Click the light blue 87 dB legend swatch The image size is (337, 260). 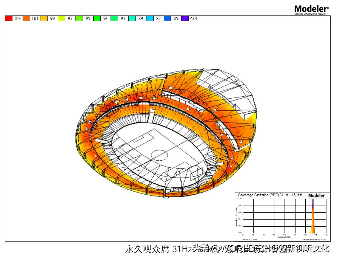click(149, 19)
